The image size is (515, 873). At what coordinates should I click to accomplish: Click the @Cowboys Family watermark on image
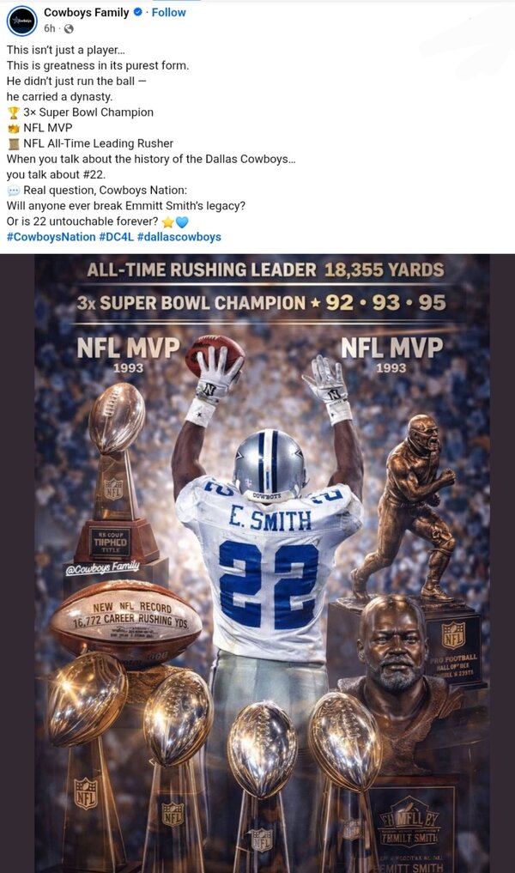point(102,568)
